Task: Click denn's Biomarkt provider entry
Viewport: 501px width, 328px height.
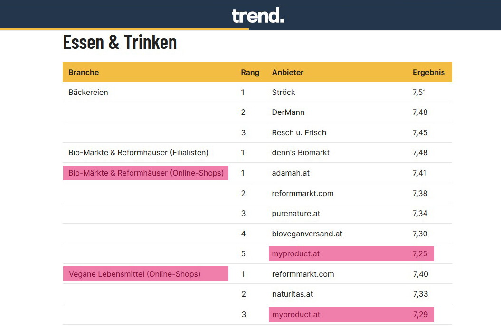Action: click(x=301, y=153)
